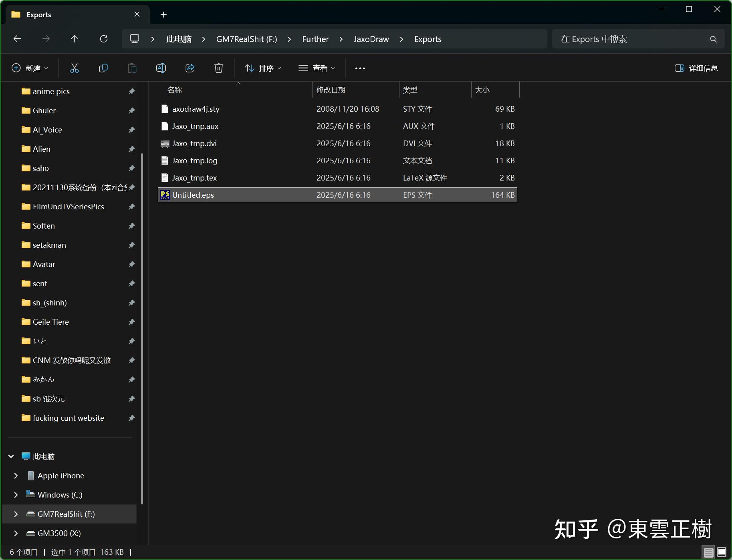Go forward with the right arrow

click(x=46, y=39)
